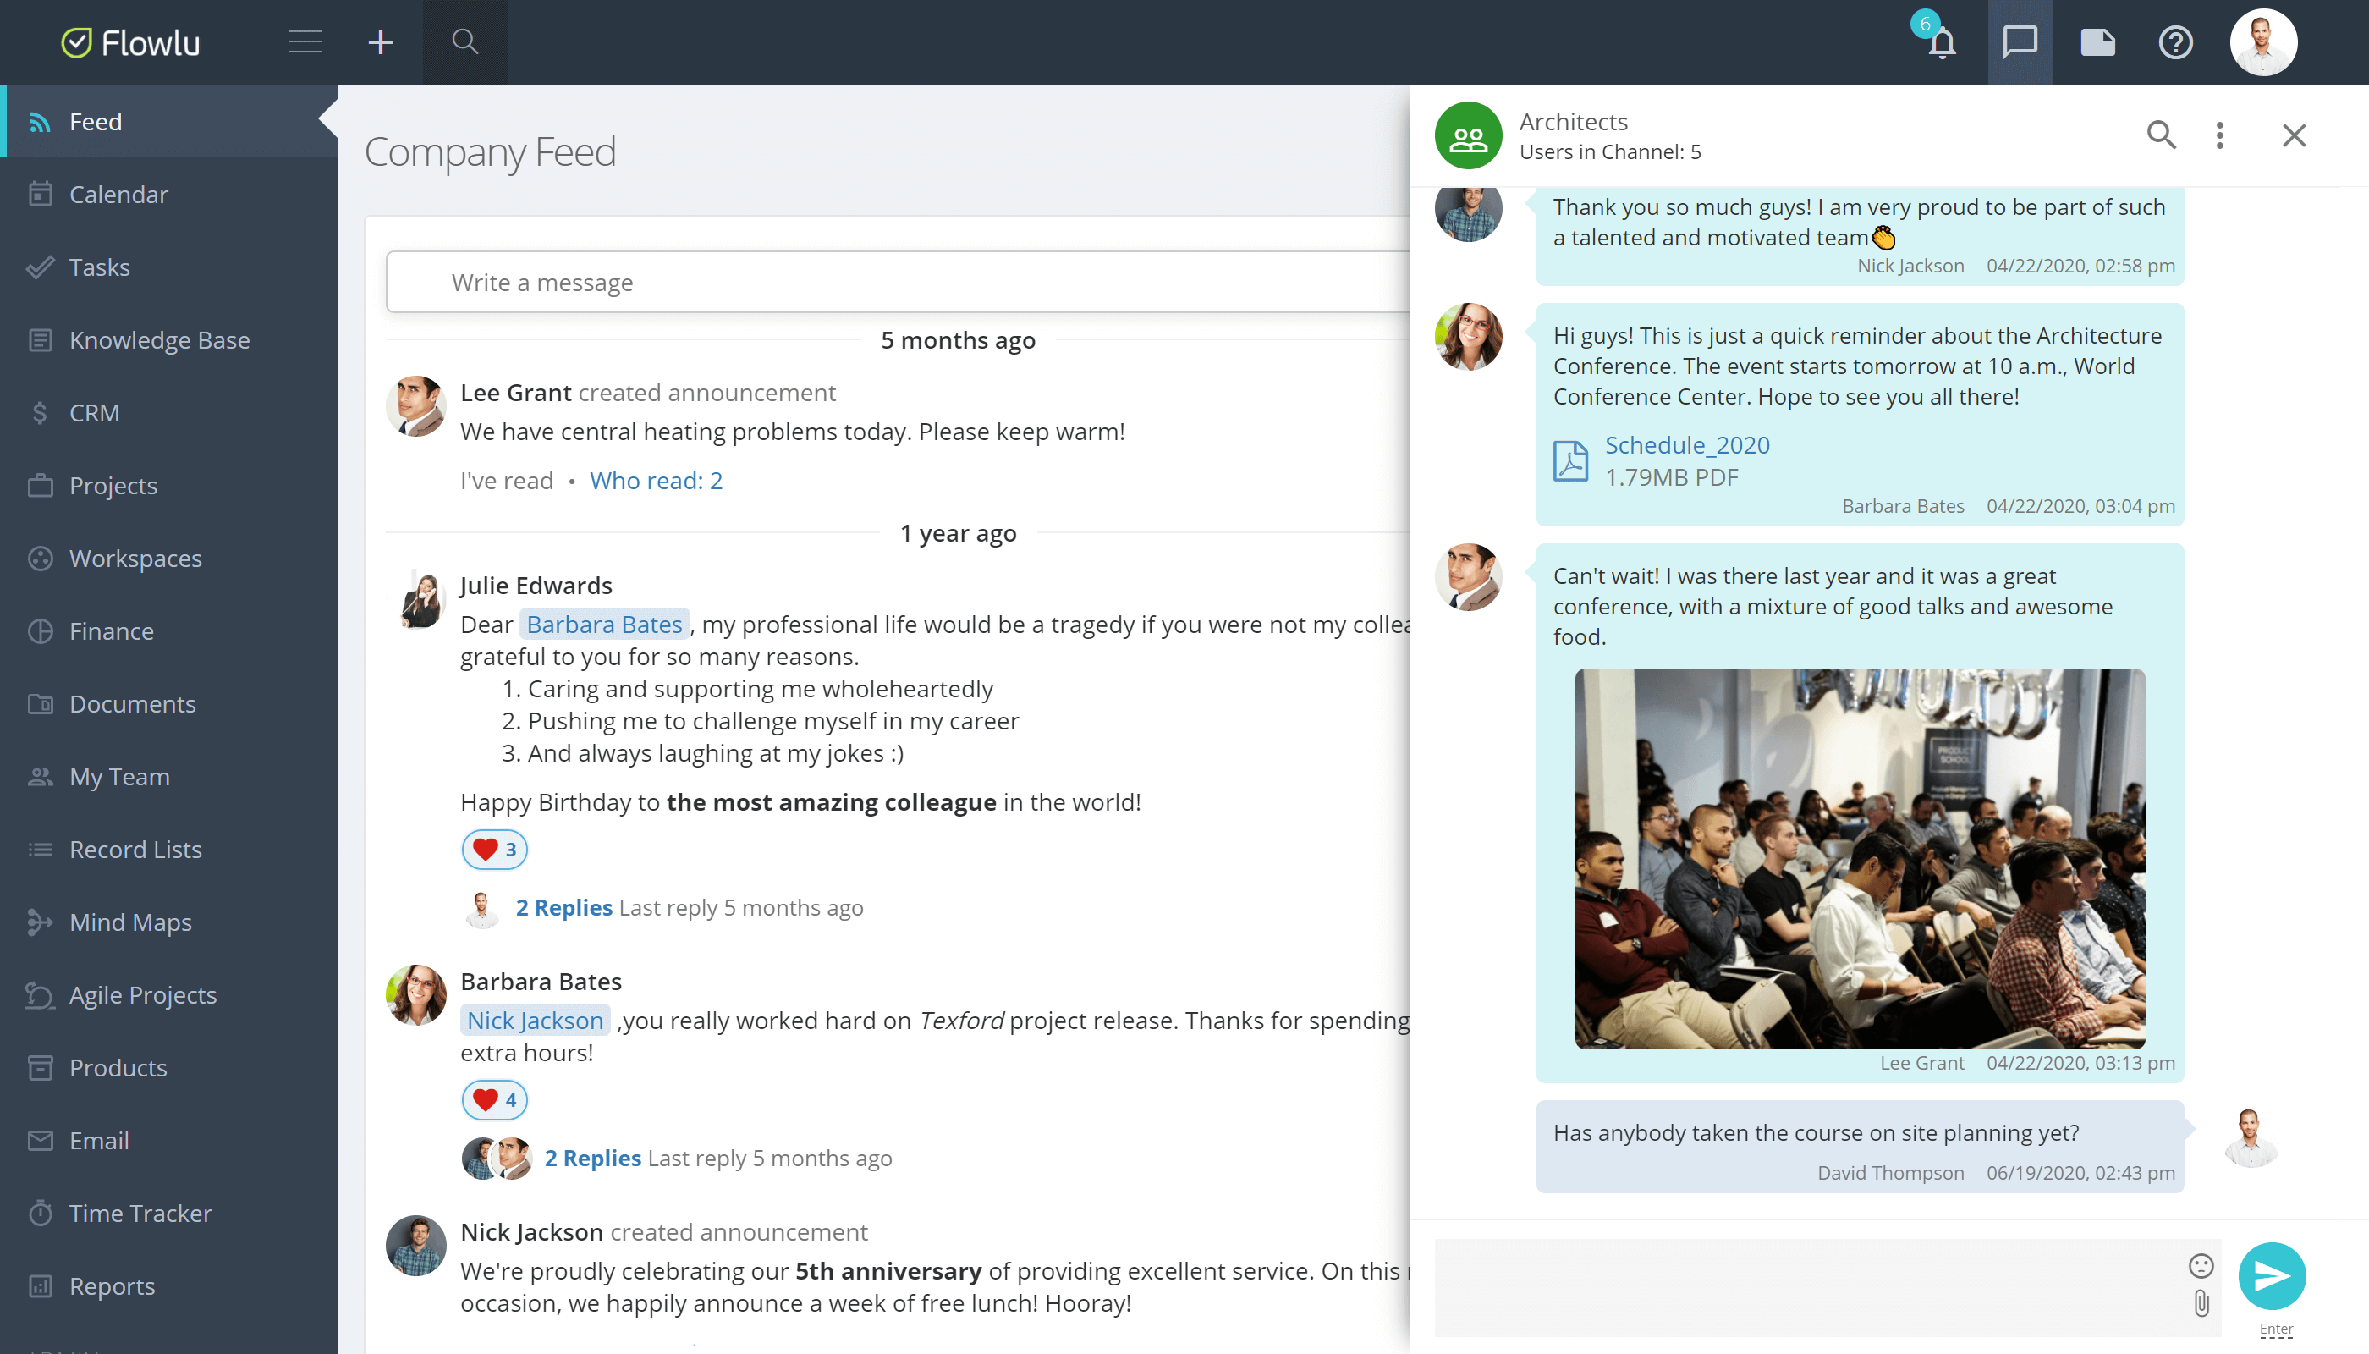Viewport: 2369px width, 1354px height.
Task: Open the help center question mark
Action: [2175, 41]
